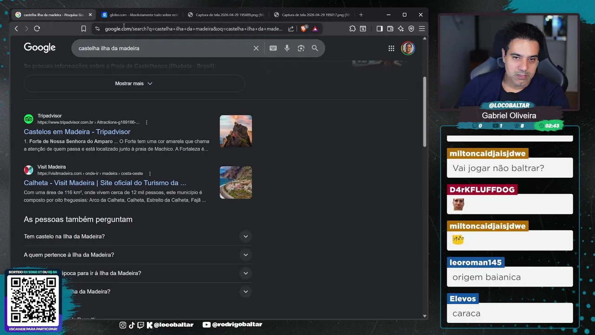
Task: Search by image with Google Lens
Action: pos(301,48)
